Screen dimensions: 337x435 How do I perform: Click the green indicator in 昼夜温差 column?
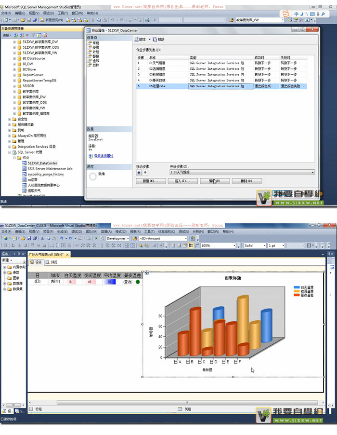pos(138,282)
